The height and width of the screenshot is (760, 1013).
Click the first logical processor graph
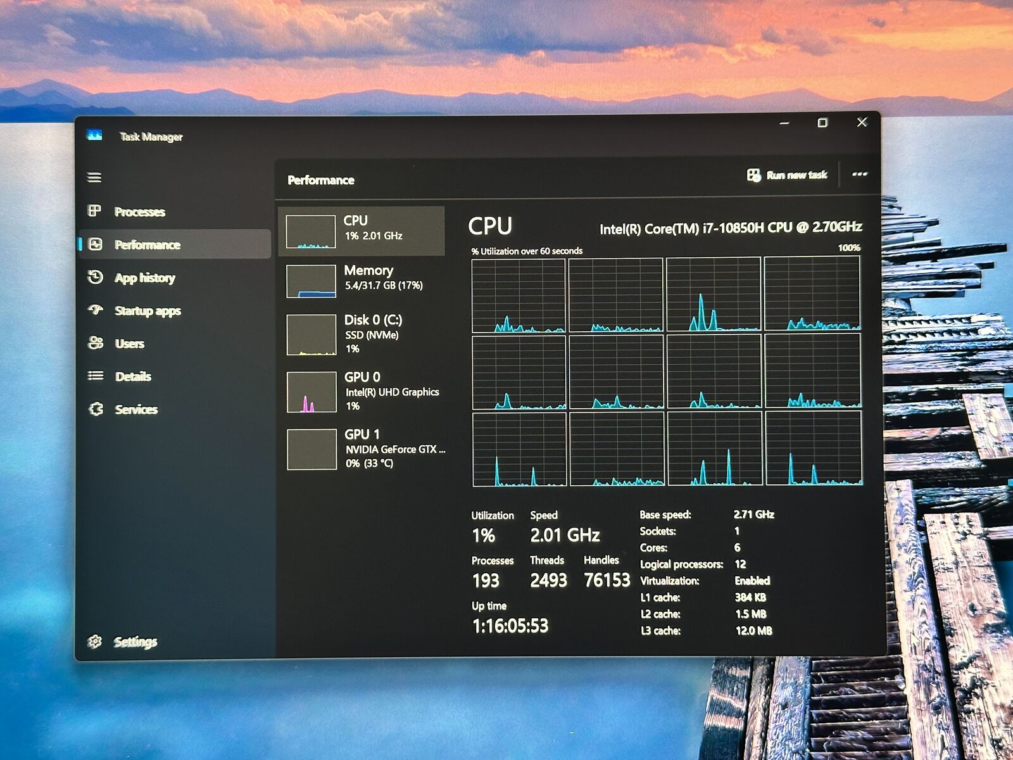tap(519, 295)
